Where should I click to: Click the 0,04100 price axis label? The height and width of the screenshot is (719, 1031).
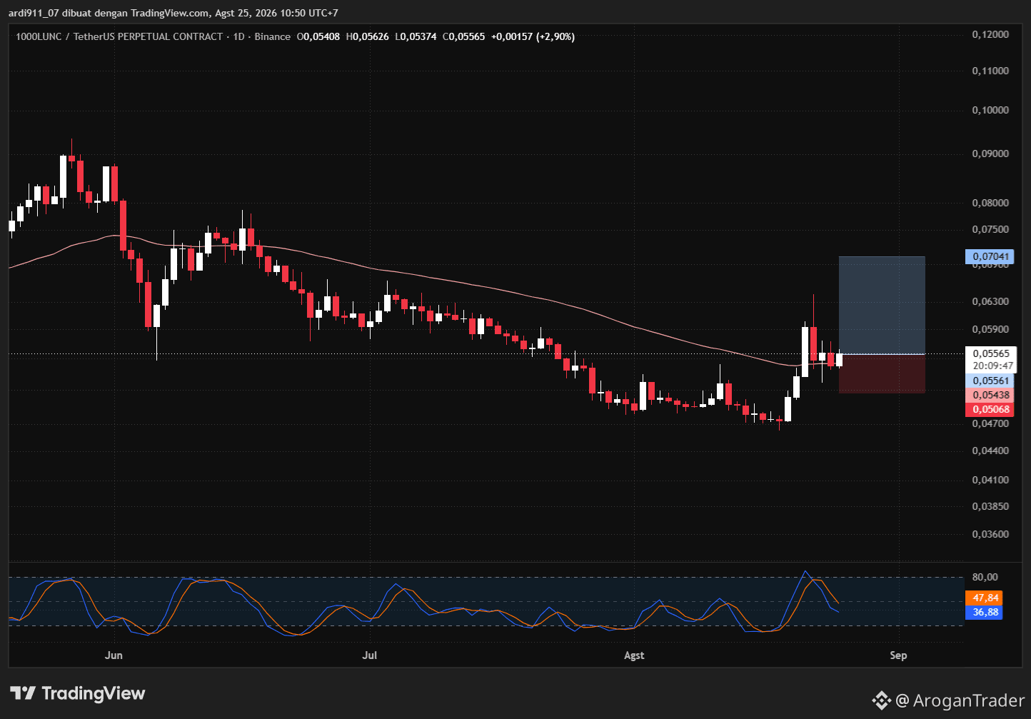click(x=990, y=479)
